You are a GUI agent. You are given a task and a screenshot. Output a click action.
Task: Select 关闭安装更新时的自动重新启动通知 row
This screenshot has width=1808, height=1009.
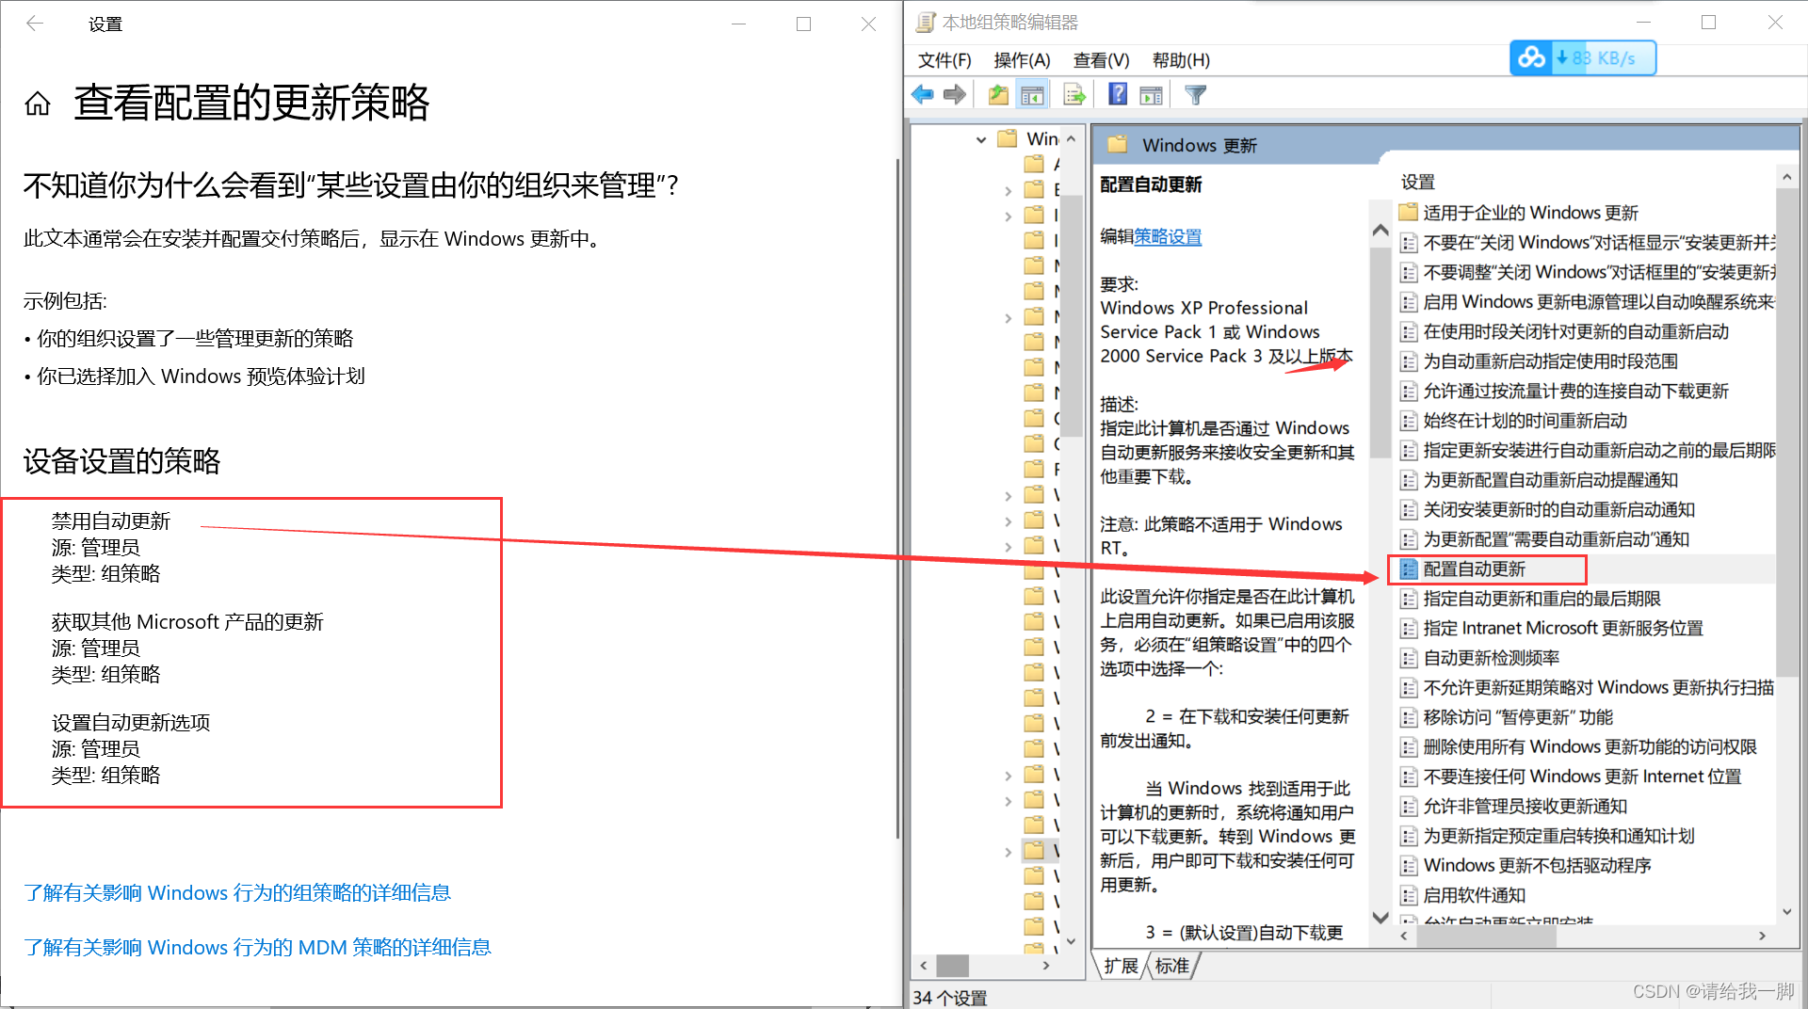[x=1558, y=510]
